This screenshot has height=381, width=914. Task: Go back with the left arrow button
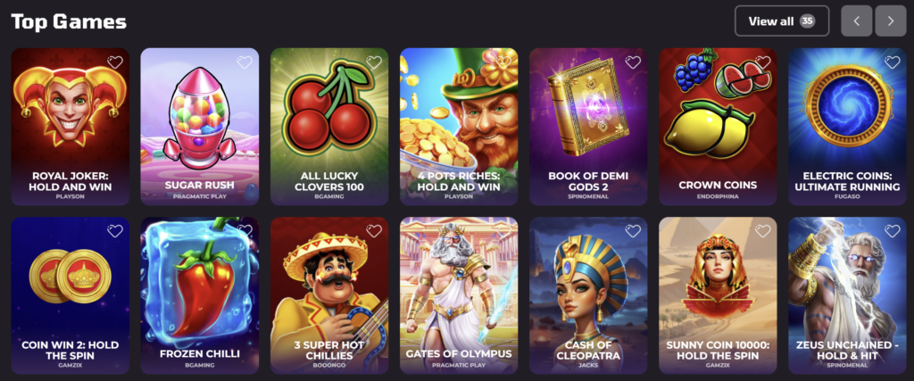(x=856, y=21)
